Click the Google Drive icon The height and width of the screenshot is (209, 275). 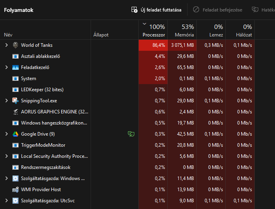point(15,134)
